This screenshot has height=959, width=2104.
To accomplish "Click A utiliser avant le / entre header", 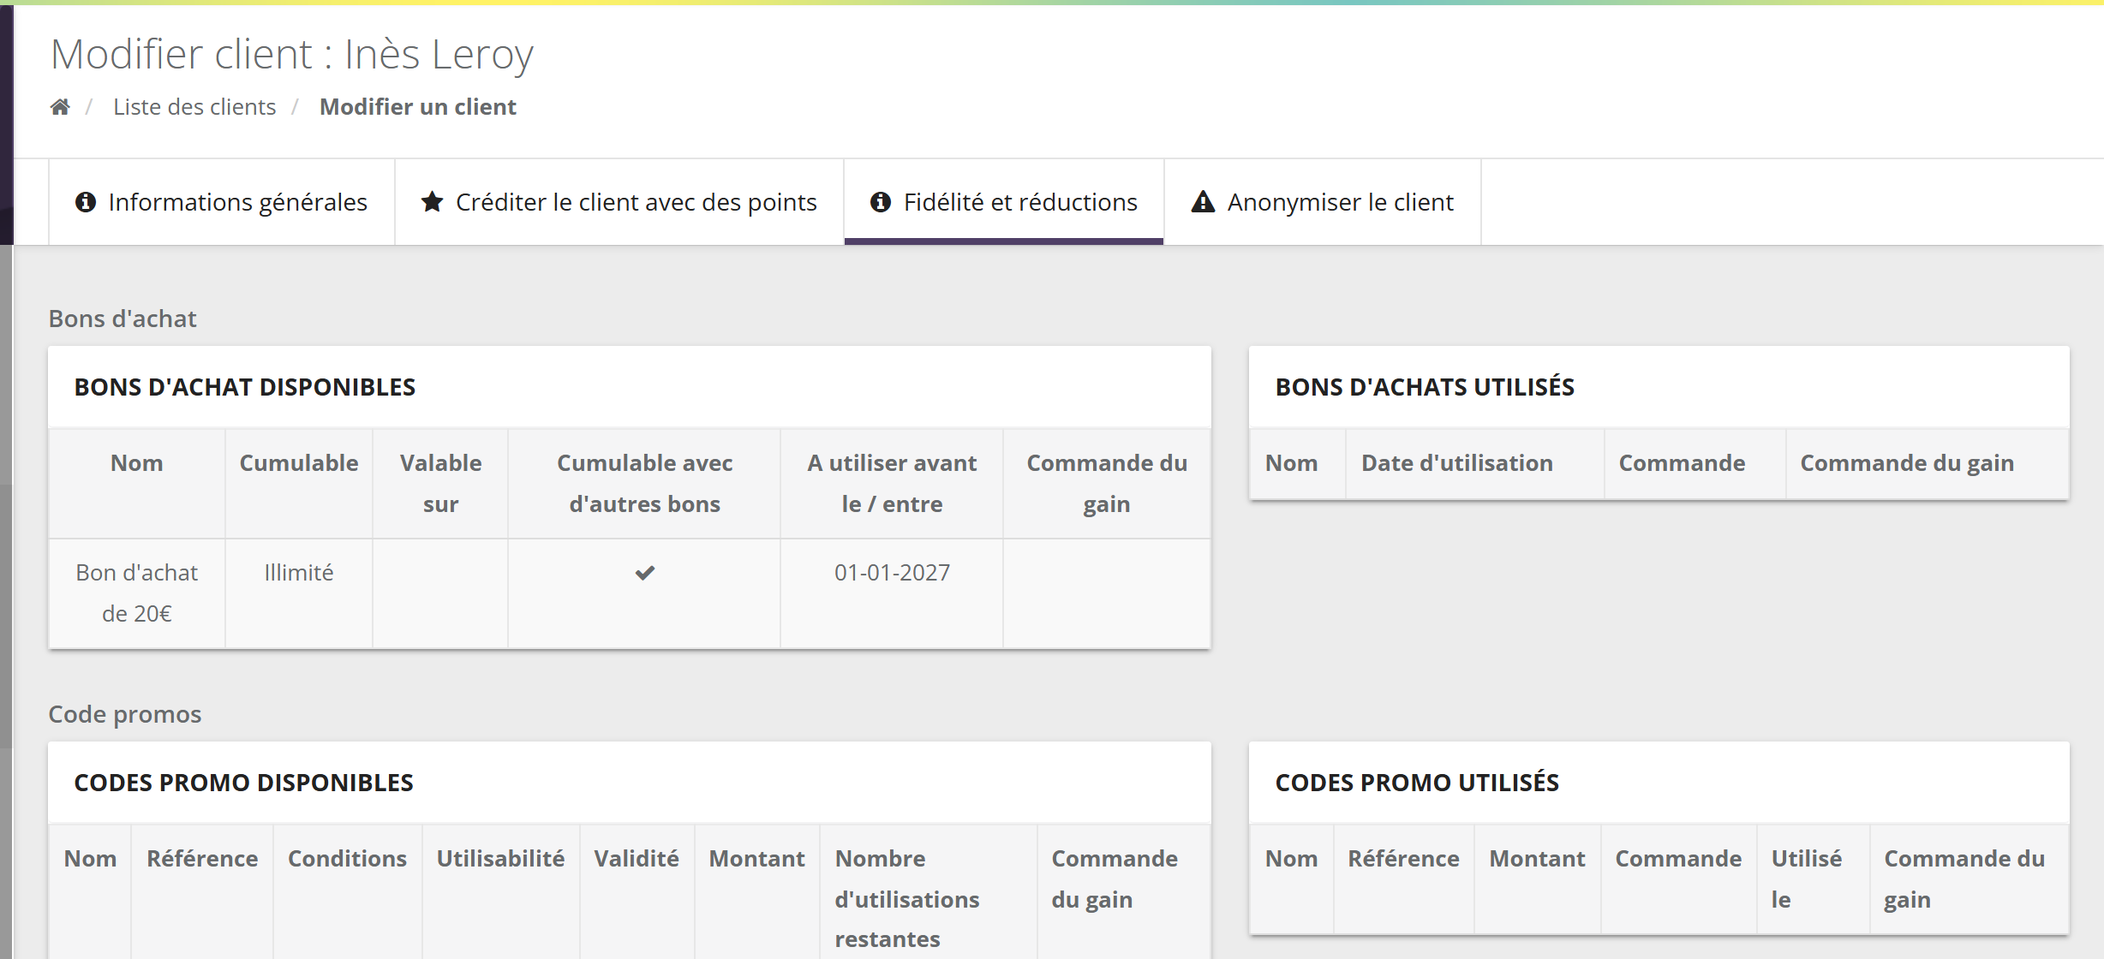I will (x=892, y=484).
